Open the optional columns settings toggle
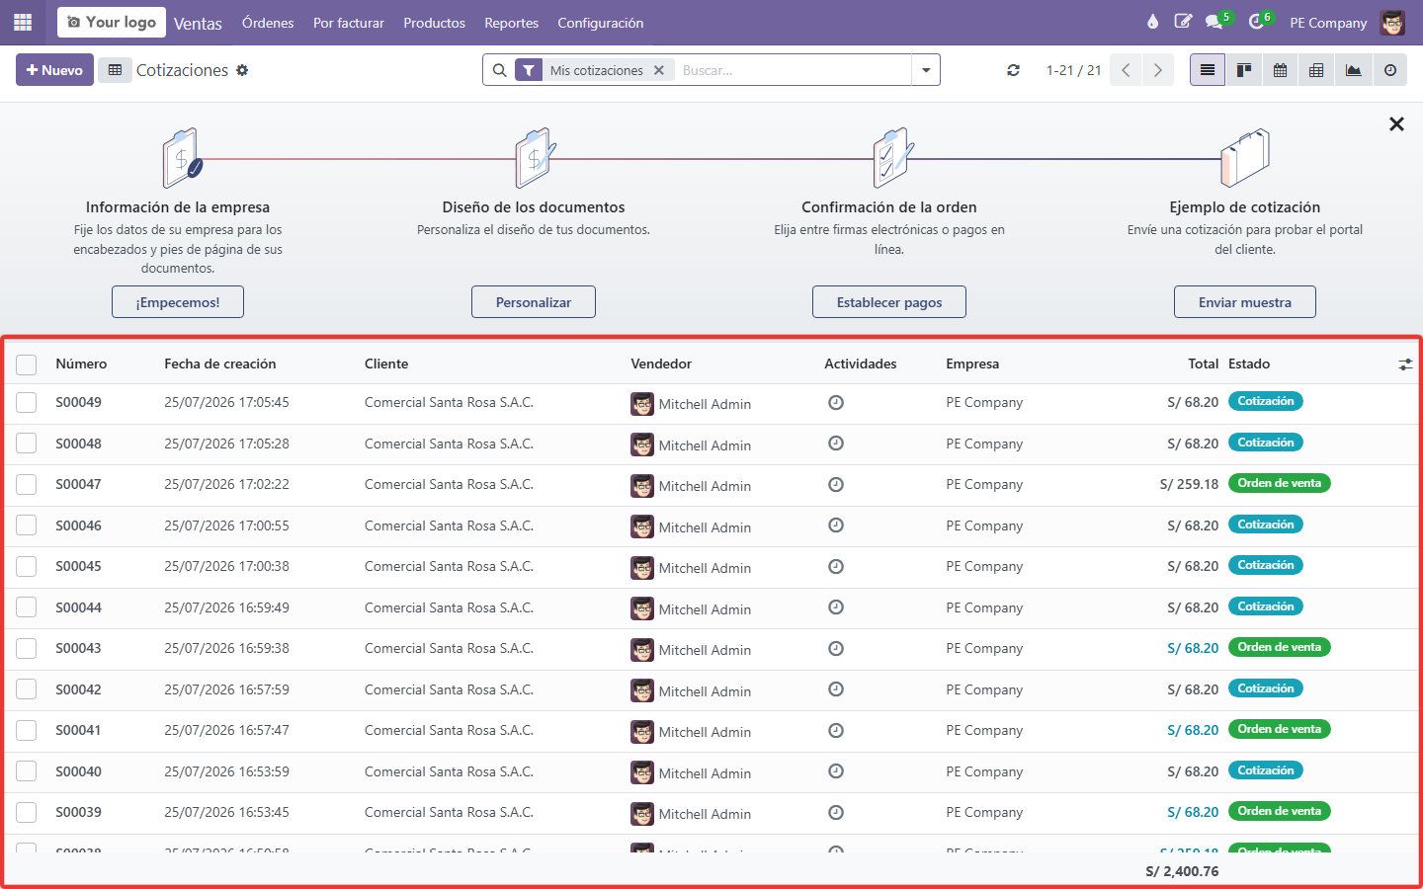The image size is (1423, 889). point(1405,364)
